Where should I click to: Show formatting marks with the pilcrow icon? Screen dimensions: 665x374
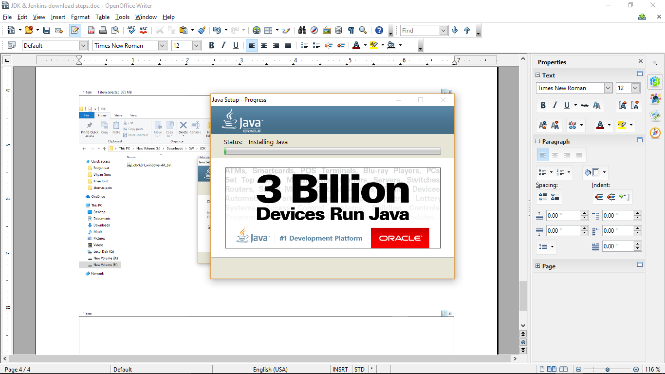[x=351, y=30]
